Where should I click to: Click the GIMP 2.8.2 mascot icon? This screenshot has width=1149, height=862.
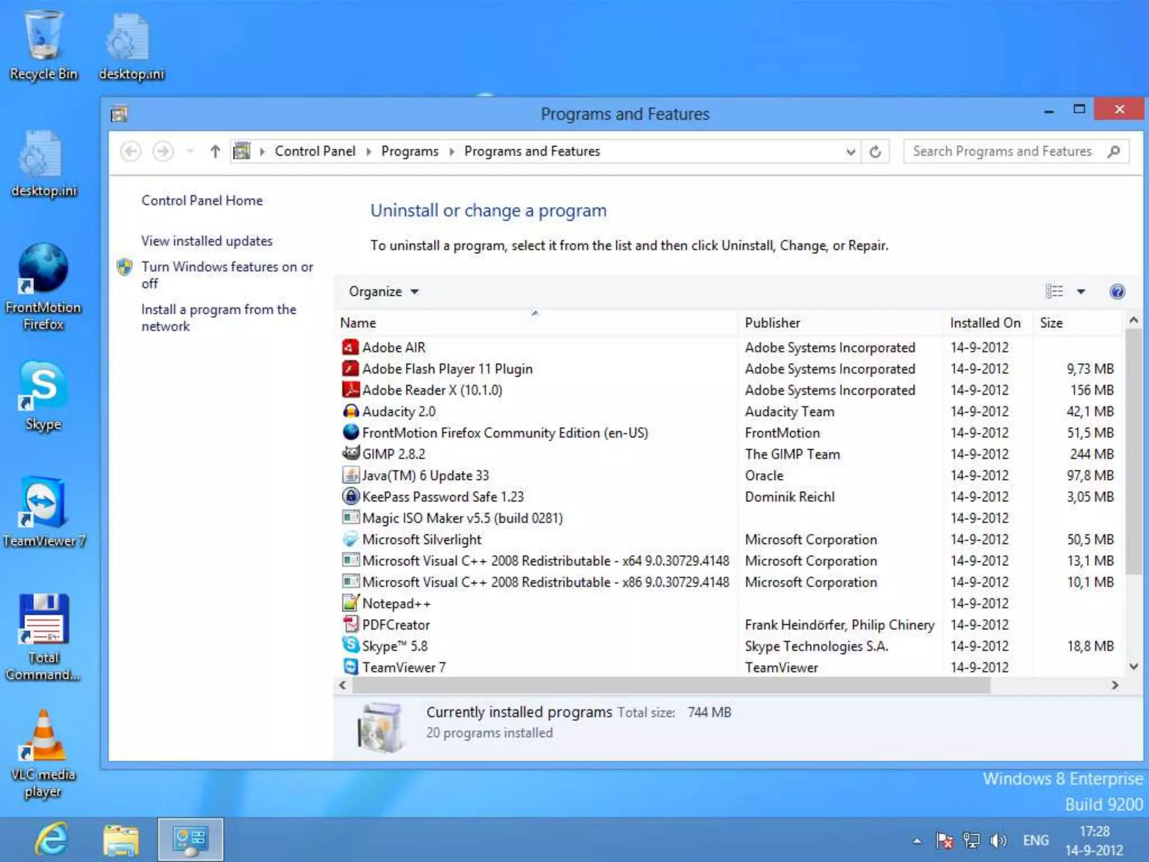click(350, 453)
